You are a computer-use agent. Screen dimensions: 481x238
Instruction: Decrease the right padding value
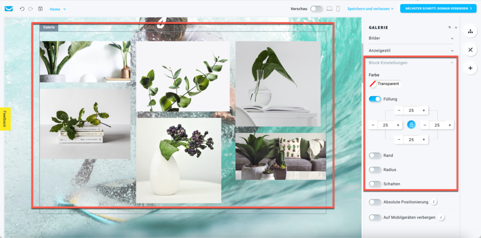(x=425, y=125)
